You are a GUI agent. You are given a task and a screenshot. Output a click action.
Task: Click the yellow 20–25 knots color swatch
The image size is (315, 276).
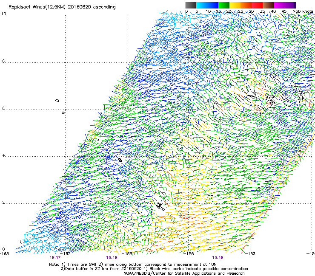pos(235,5)
